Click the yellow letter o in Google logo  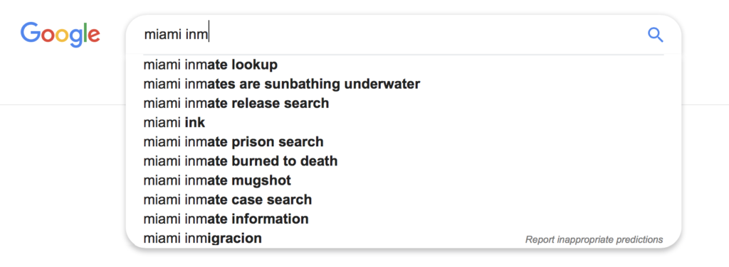[63, 36]
